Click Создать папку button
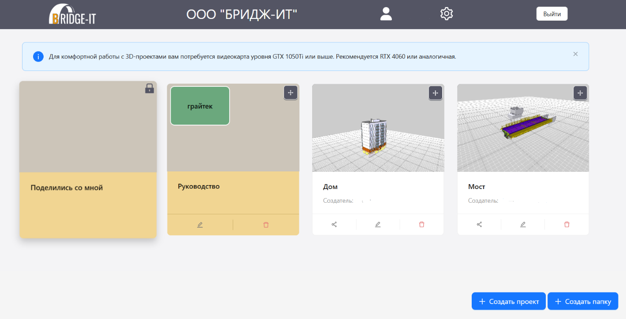Screen dimensions: 626x319 [x=583, y=301]
